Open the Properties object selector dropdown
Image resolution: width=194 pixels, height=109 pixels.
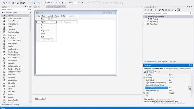[192, 68]
